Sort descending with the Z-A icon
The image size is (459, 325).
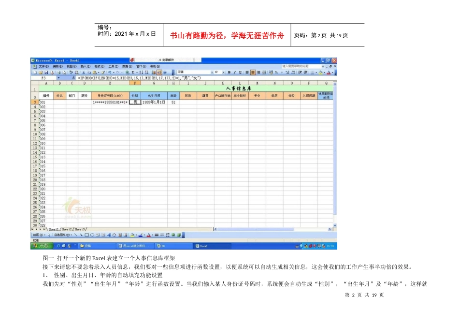(146, 73)
